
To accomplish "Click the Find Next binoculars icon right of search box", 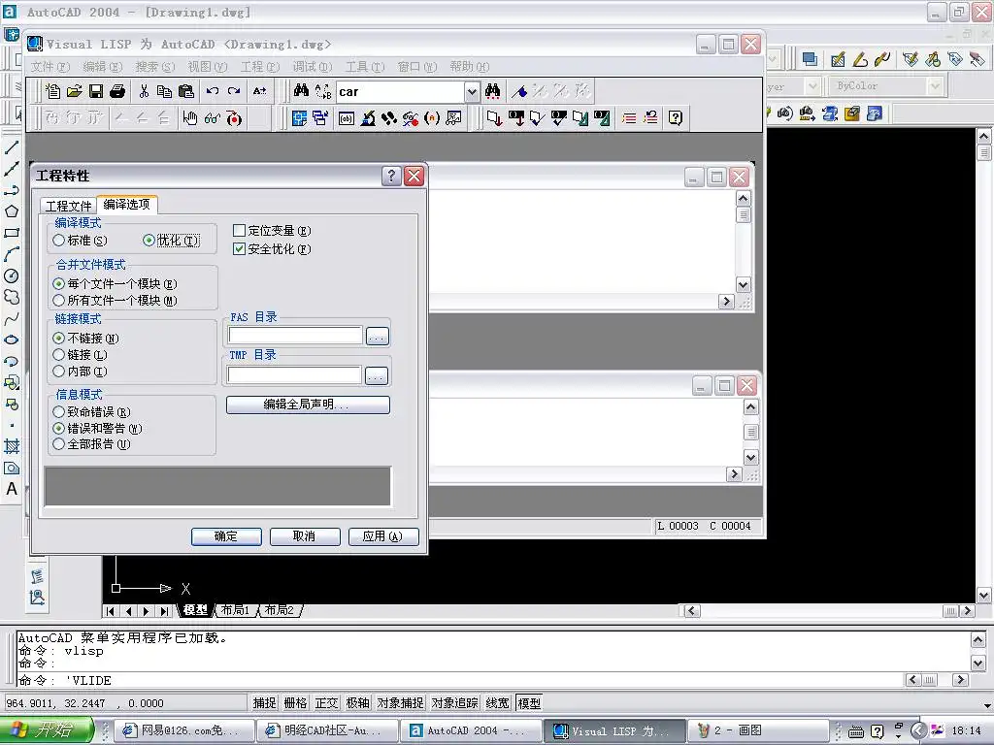I will click(492, 91).
